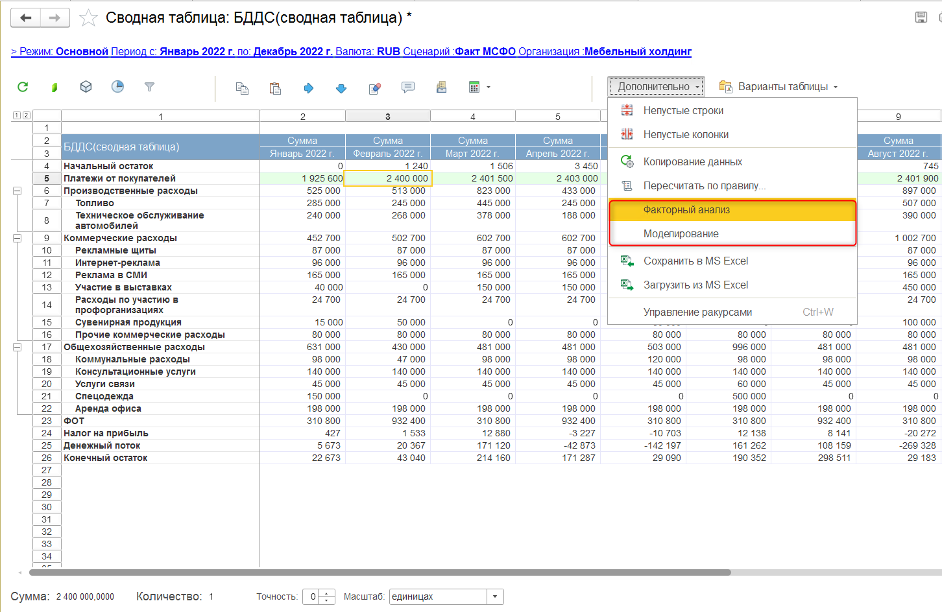Click the funnel filter icon

pos(149,87)
